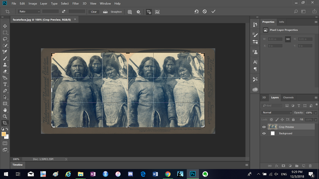The height and width of the screenshot is (179, 319).
Task: Select the Clone Stamp tool
Action: (x=5, y=65)
